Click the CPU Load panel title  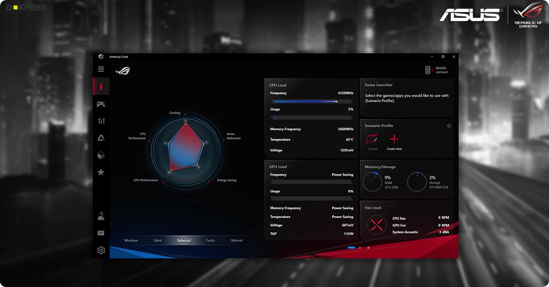(278, 85)
